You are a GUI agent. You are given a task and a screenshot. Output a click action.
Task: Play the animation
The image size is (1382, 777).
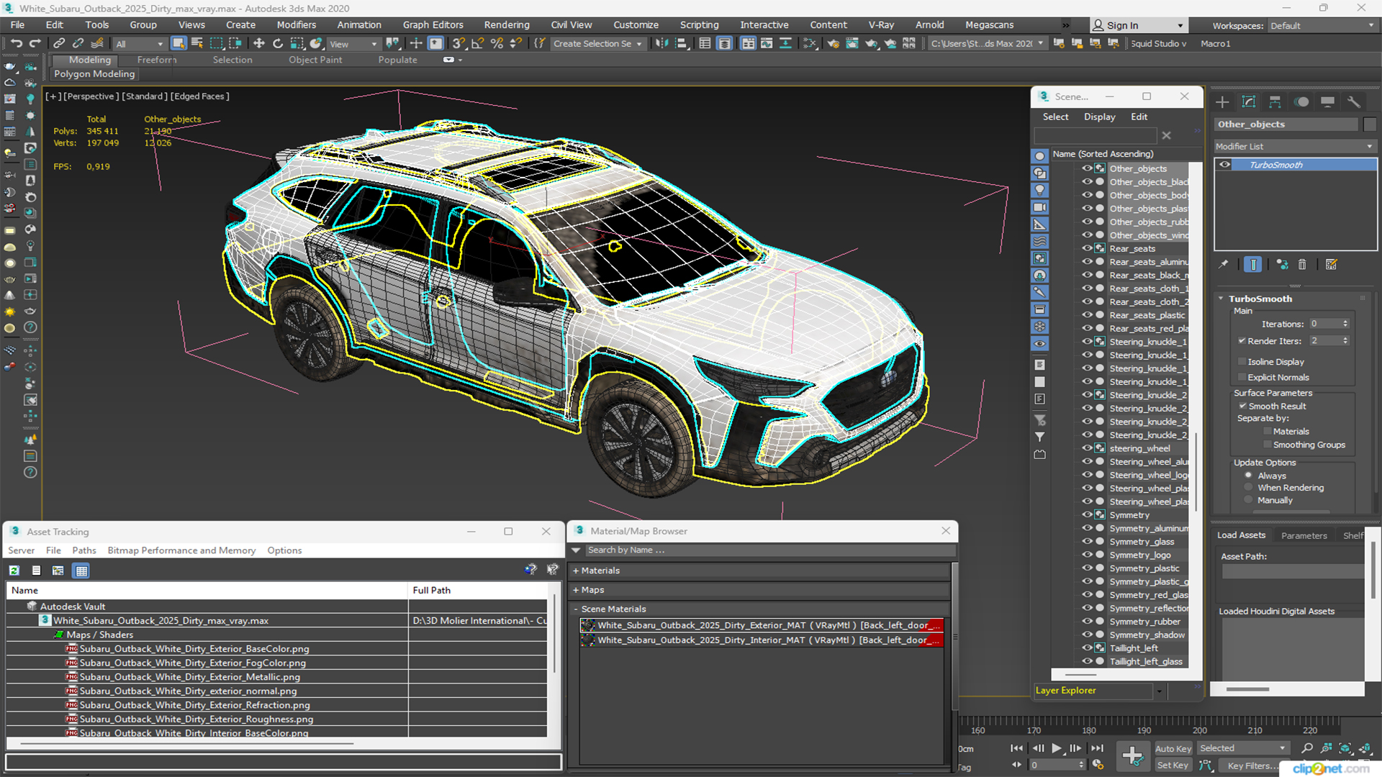pyautogui.click(x=1057, y=748)
